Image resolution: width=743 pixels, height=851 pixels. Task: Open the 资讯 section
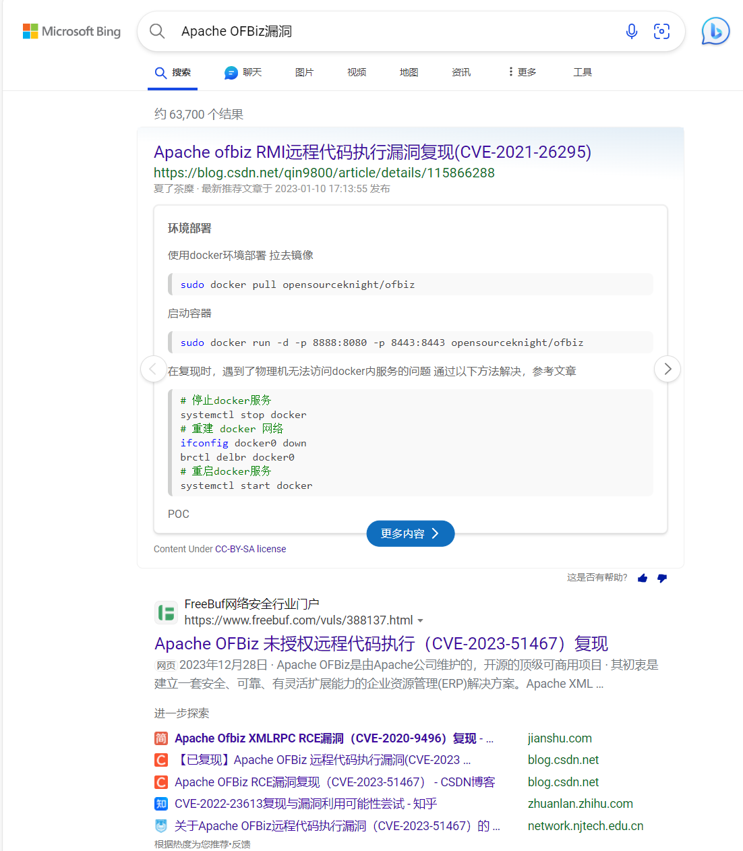coord(461,72)
